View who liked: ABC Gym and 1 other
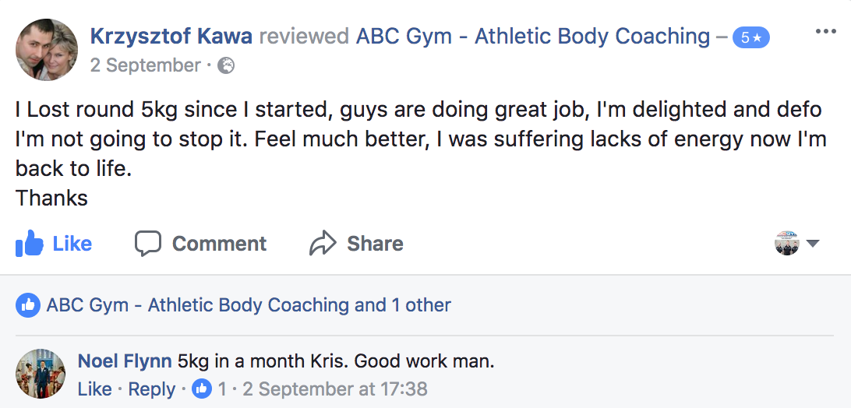 pos(249,305)
